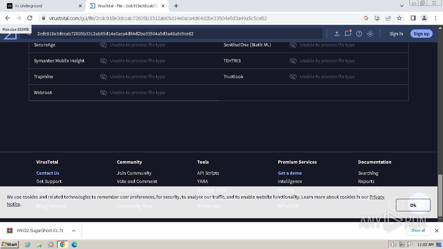This screenshot has height=249, width=443.
Task: Open the Vote and Comment link
Action: pyautogui.click(x=137, y=181)
